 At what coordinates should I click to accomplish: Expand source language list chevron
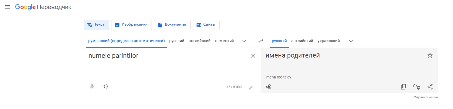tap(244, 41)
